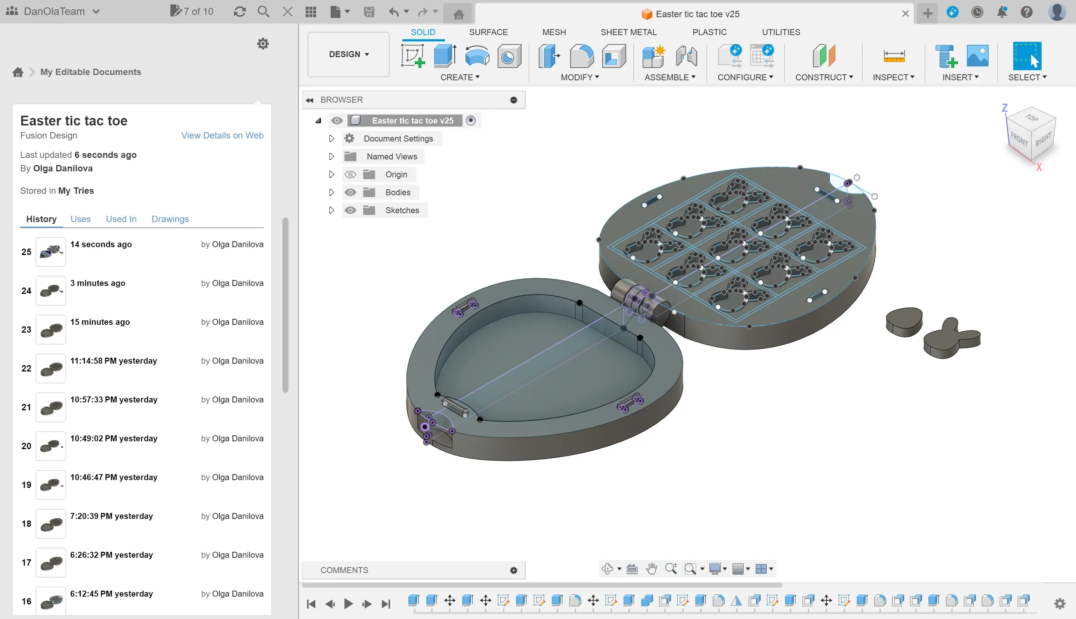The width and height of the screenshot is (1076, 619).
Task: Click the Insert Image canvas icon
Action: coord(977,56)
